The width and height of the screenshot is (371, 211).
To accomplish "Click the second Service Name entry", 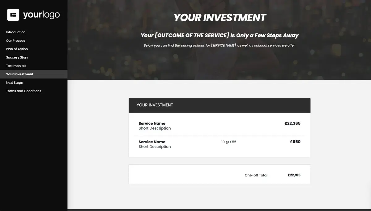I will coord(152,142).
